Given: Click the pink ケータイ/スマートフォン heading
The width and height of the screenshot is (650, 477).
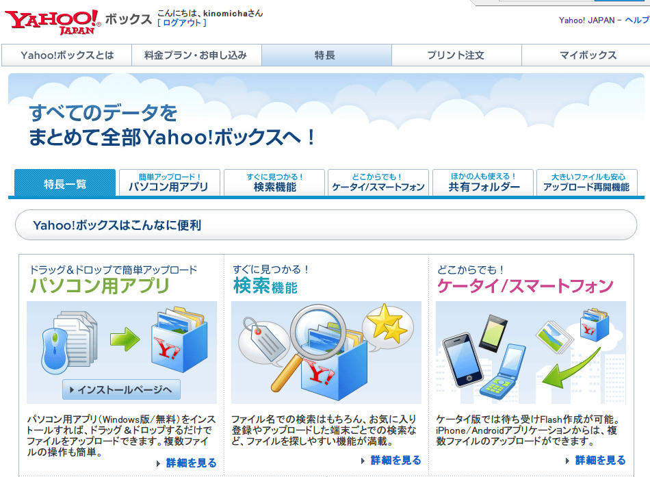Looking at the screenshot, I should pyautogui.click(x=525, y=285).
